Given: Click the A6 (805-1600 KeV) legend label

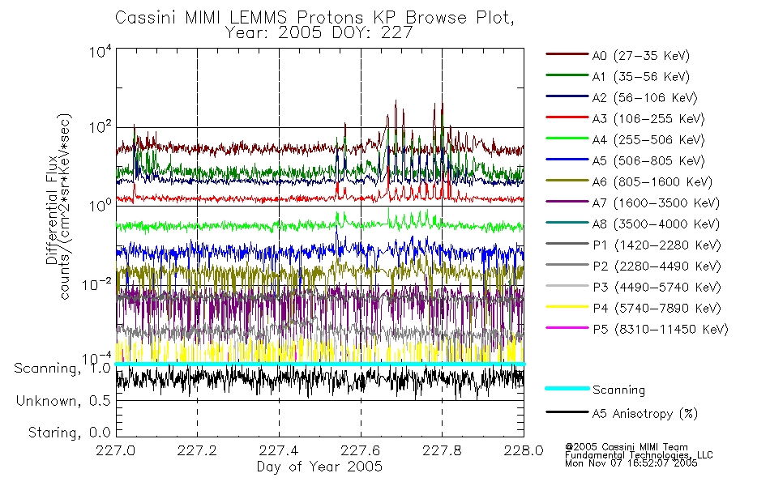Looking at the screenshot, I should 652,182.
